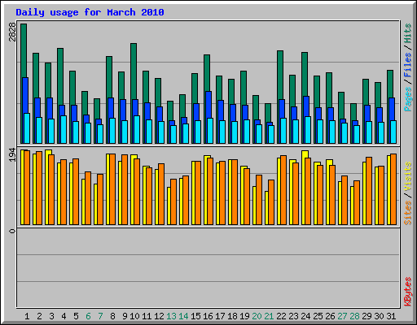417x325 pixels.
Task: Click day 8 on the x-axis
Action: (x=112, y=316)
